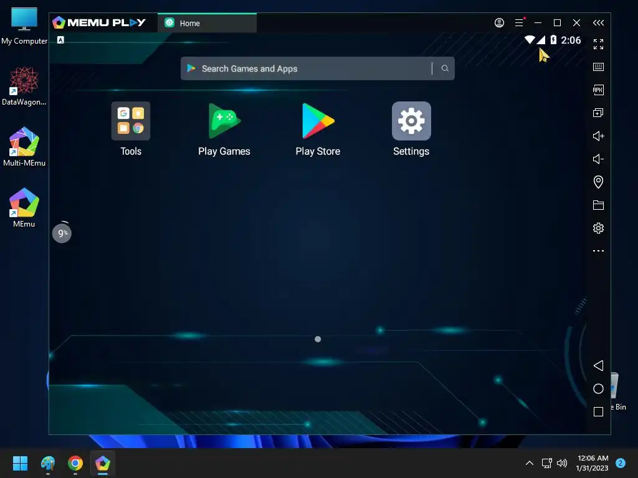Image resolution: width=638 pixels, height=478 pixels.
Task: Collapse the MEmu sidebar arrows
Action: click(598, 23)
